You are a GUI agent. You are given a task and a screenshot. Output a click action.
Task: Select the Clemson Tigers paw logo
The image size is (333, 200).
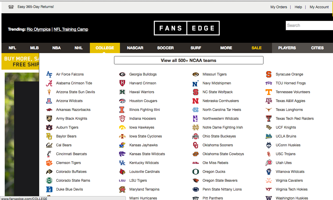(49, 163)
